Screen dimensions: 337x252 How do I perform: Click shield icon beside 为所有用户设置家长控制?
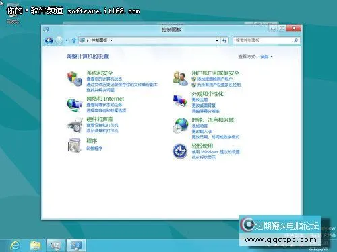pyautogui.click(x=194, y=85)
